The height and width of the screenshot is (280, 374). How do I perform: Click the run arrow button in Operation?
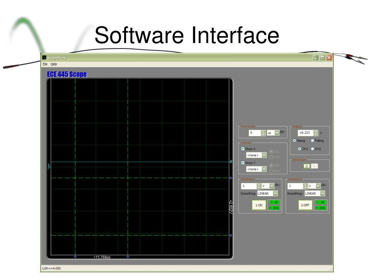coord(314,166)
